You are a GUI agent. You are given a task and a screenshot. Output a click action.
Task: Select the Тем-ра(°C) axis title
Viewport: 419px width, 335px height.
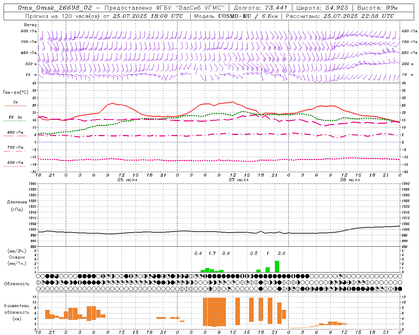pos(16,93)
